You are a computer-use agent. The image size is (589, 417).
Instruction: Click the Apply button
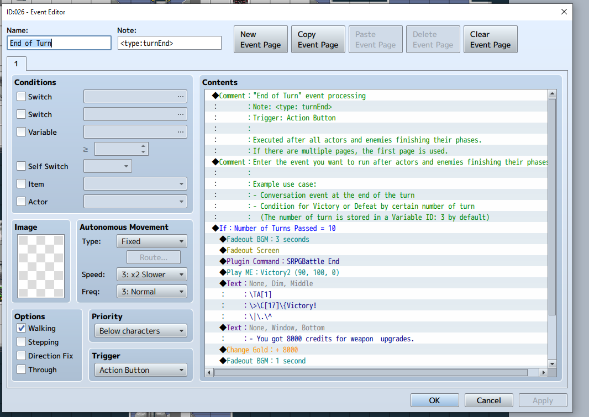(x=543, y=400)
